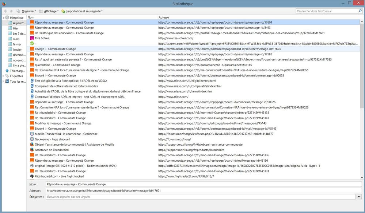Click the www.ariase.com/ address cell

tap(174, 97)
